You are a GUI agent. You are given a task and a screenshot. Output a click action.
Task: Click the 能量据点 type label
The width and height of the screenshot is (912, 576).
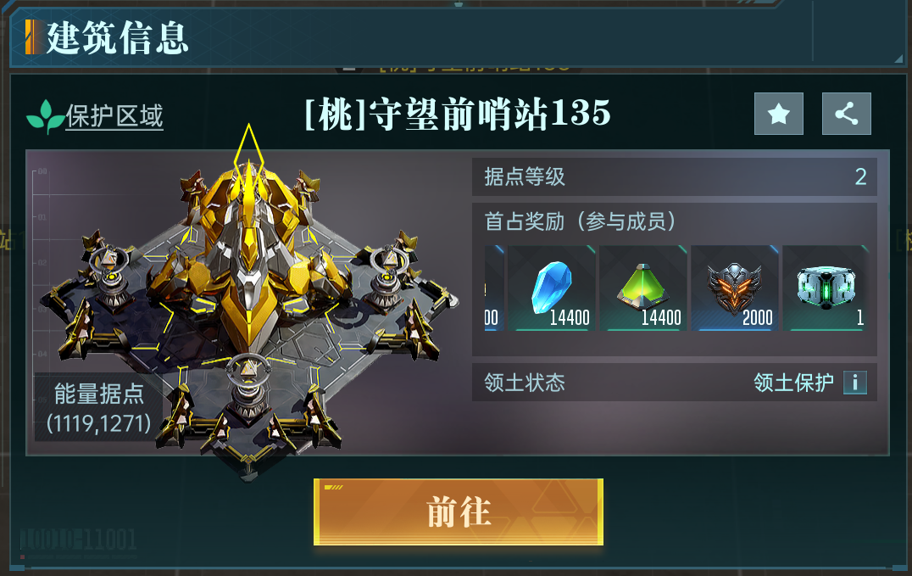[x=99, y=394]
